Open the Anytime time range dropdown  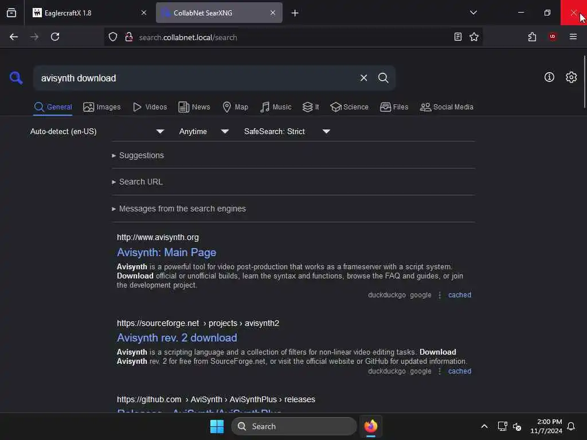[204, 131]
